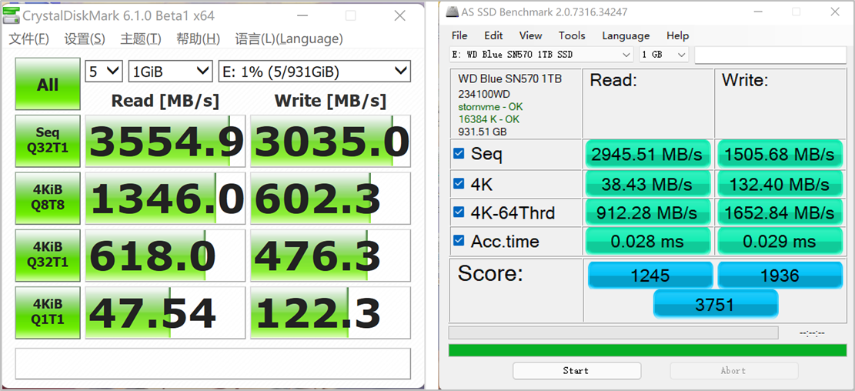This screenshot has width=855, height=391.
Task: Open the 设置(S) menu in CrystalDiskMark
Action: pyautogui.click(x=85, y=38)
